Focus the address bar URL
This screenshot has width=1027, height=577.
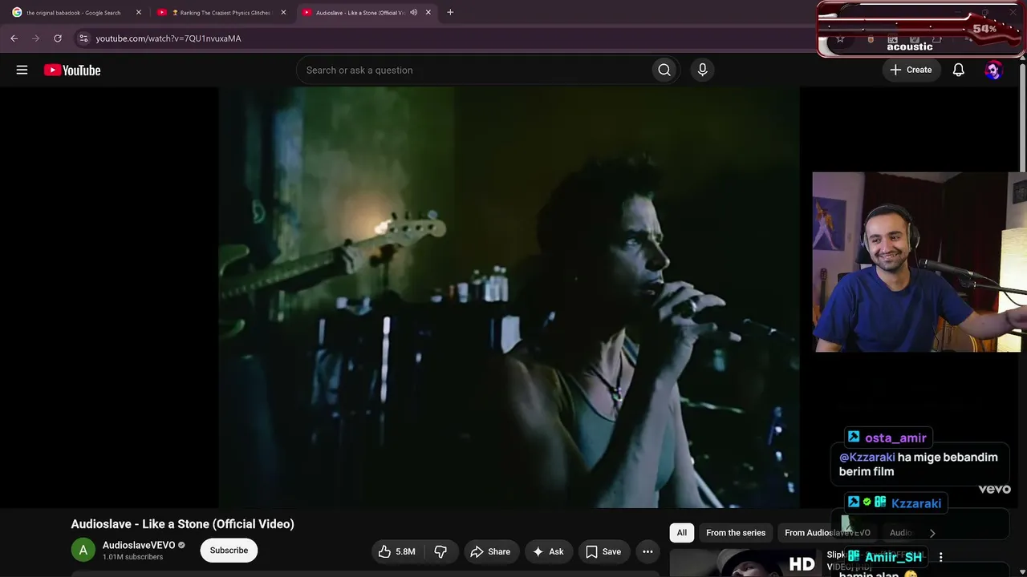[168, 38]
